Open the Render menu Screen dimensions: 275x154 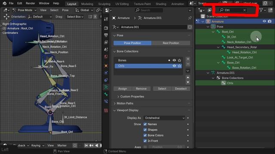[x=31, y=3]
